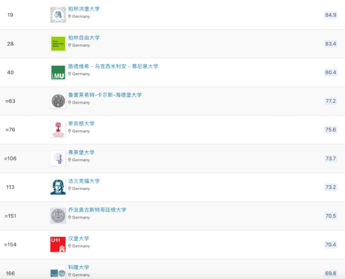
Task: Click the score 70.4
Action: coord(331,244)
